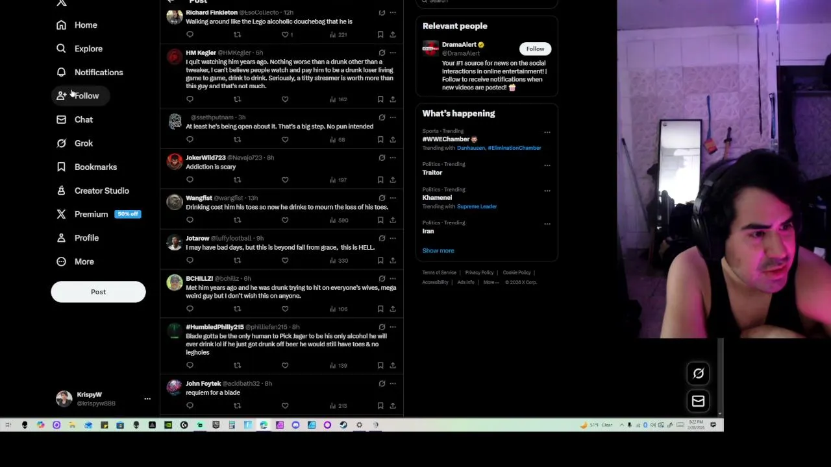Reply to JokerWild723's 'Addiction is scary'

[x=190, y=180]
